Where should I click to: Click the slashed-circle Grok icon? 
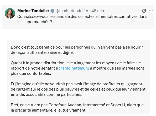click(144, 11)
